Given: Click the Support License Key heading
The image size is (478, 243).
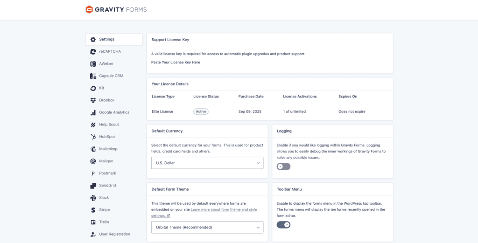Looking at the screenshot, I should (x=170, y=40).
